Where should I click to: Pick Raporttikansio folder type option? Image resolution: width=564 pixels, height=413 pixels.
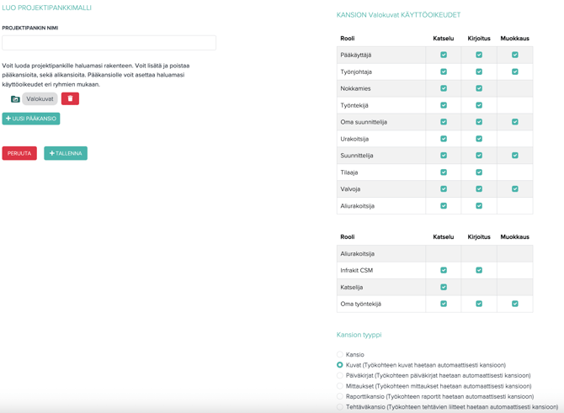click(x=340, y=396)
